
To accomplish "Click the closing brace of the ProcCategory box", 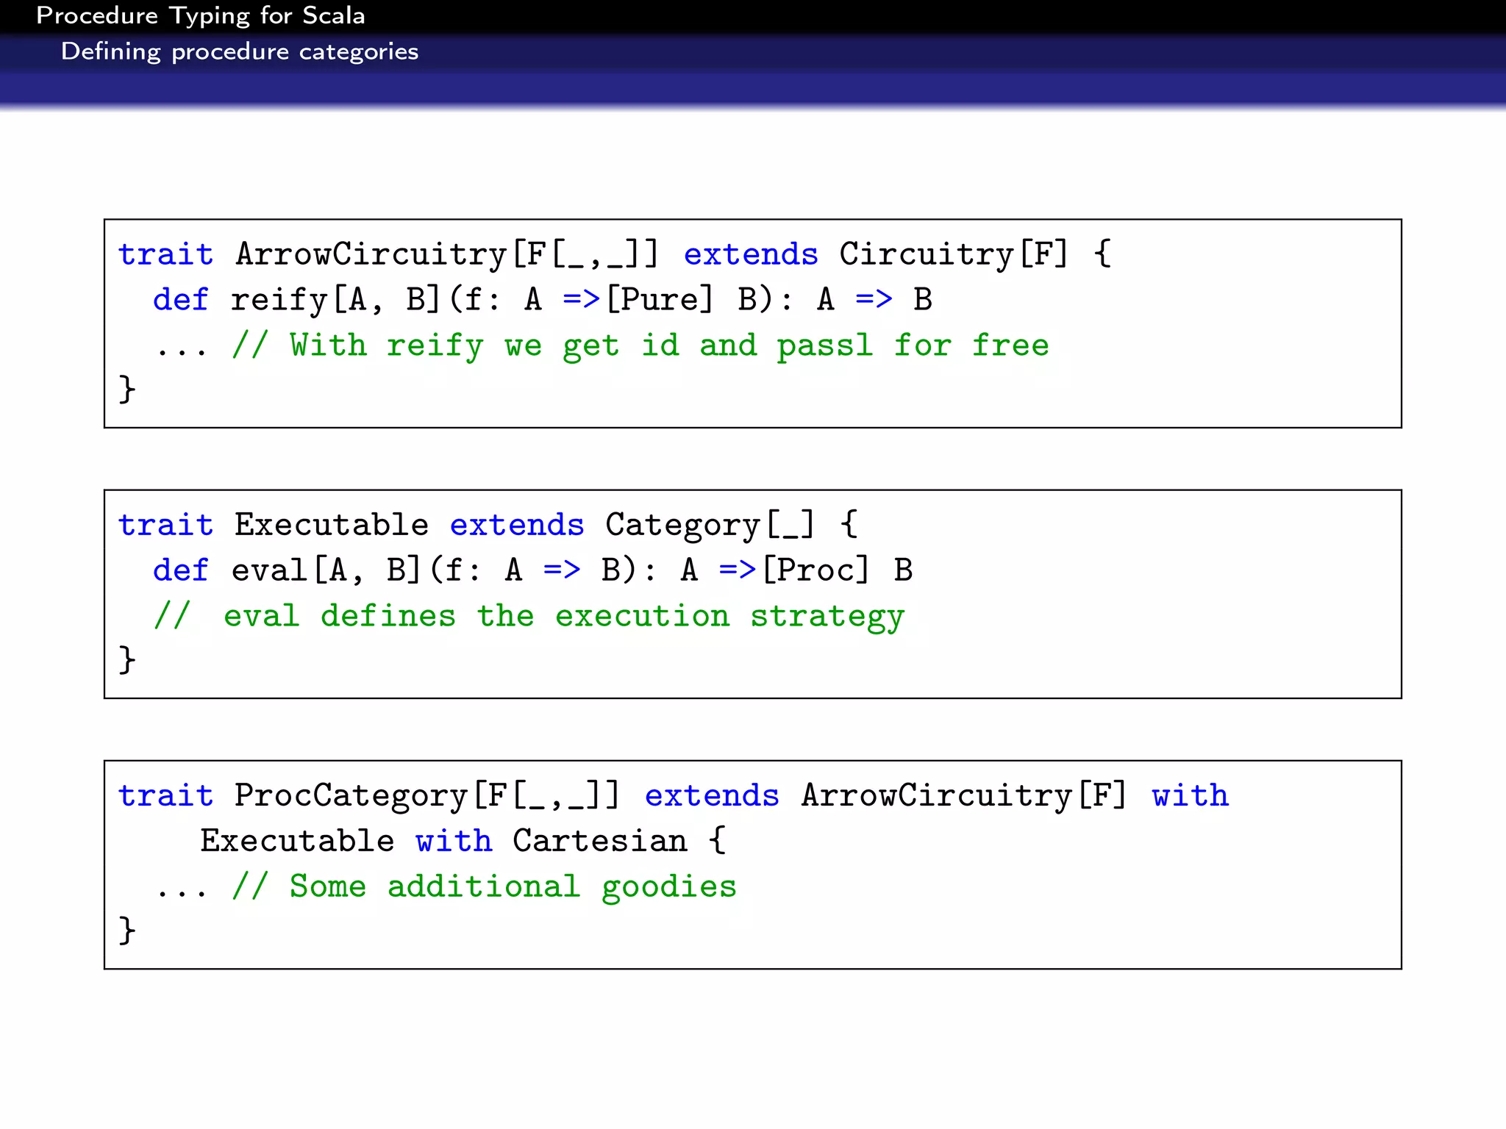I will [127, 930].
